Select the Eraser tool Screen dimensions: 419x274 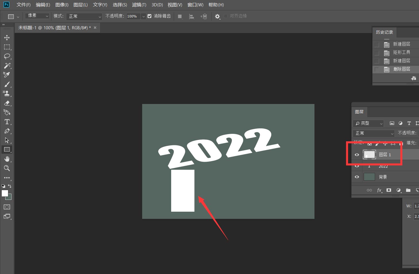click(x=7, y=103)
